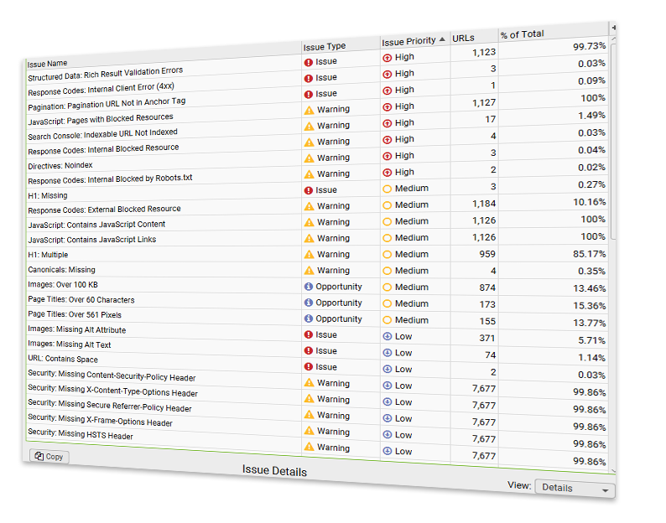Click warning icon for Missing HSTS Header row

tap(309, 448)
